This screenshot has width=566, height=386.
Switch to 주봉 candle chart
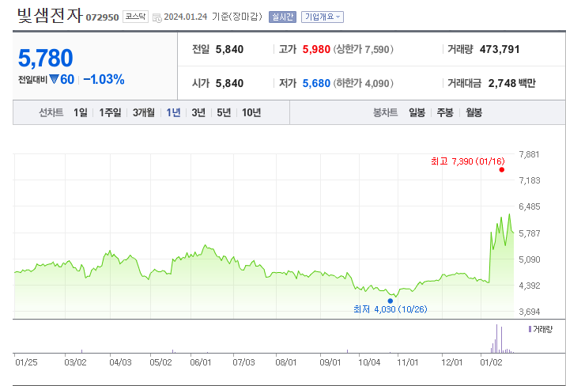click(445, 112)
